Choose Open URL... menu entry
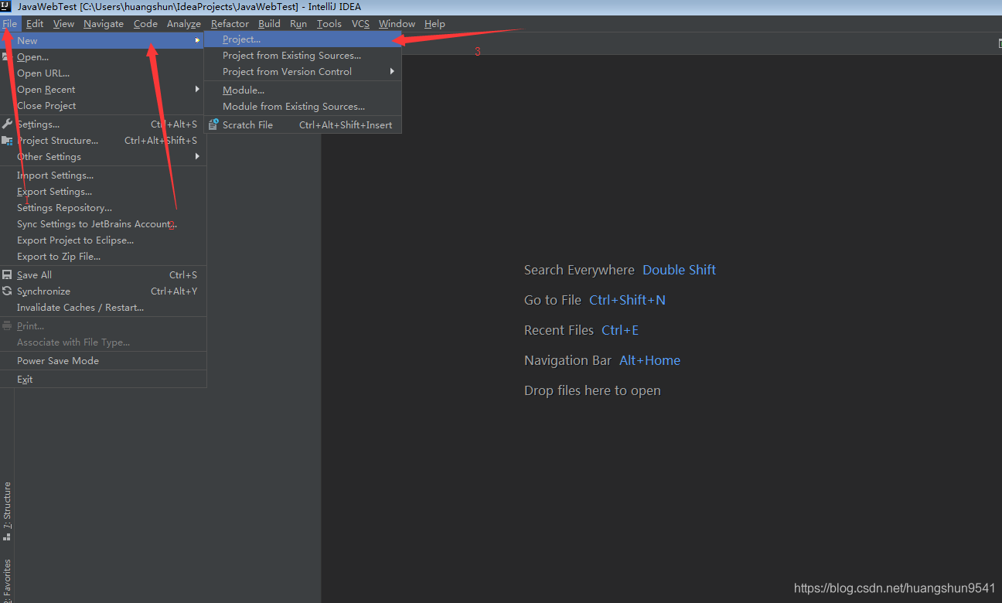Viewport: 1002px width, 603px height. pyautogui.click(x=104, y=73)
